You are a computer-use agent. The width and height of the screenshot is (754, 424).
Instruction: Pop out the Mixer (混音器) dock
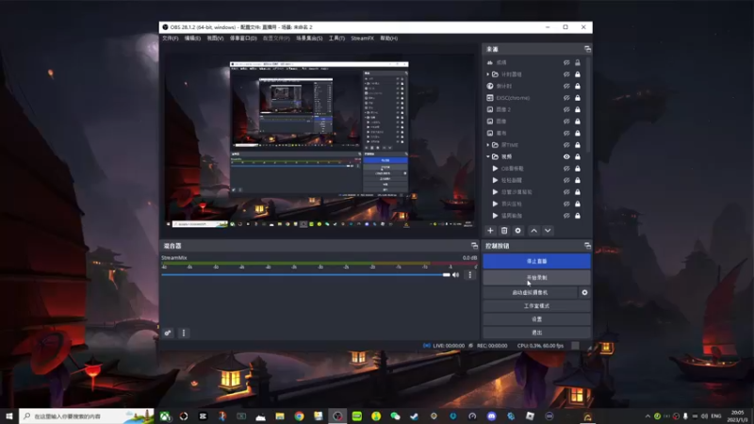pos(474,246)
